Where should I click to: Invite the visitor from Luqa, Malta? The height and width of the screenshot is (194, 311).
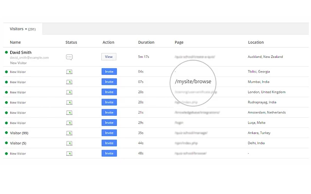coord(109,123)
